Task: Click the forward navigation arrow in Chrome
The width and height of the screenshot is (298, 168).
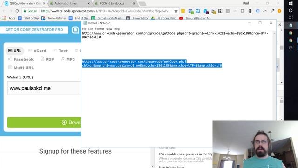Action: [11, 11]
